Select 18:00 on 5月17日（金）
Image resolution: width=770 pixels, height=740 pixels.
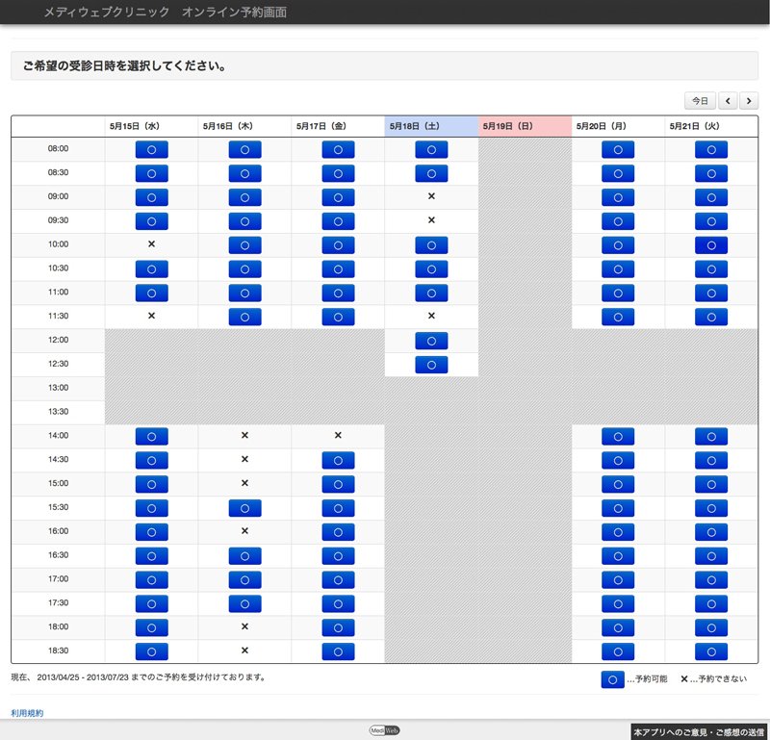338,627
